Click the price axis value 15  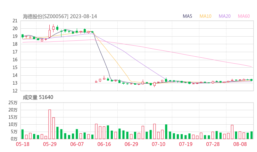[15, 67]
